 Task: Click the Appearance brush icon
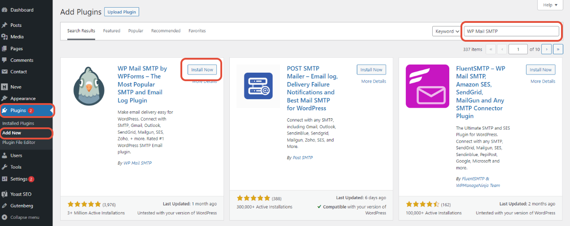(x=4, y=99)
